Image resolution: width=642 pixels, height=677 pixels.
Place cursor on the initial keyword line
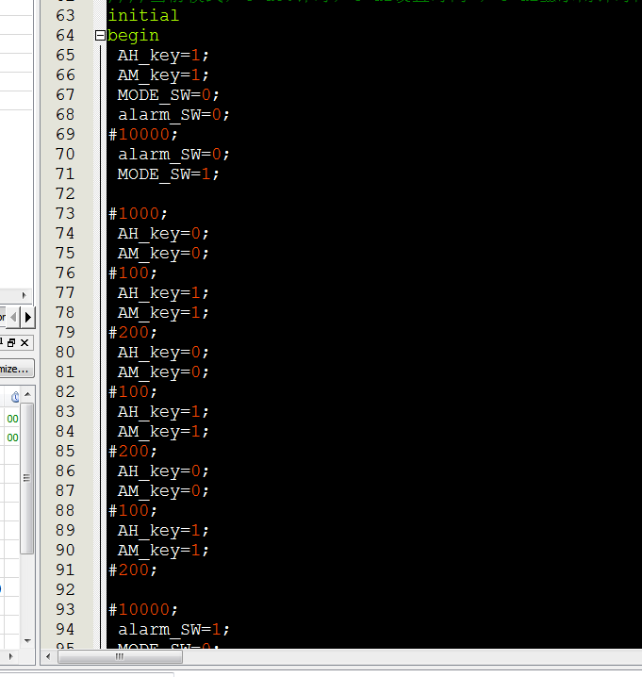point(143,15)
